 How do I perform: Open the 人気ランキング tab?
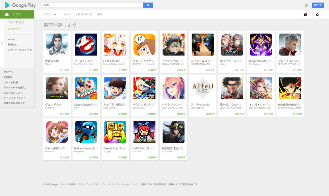pyautogui.click(x=84, y=14)
